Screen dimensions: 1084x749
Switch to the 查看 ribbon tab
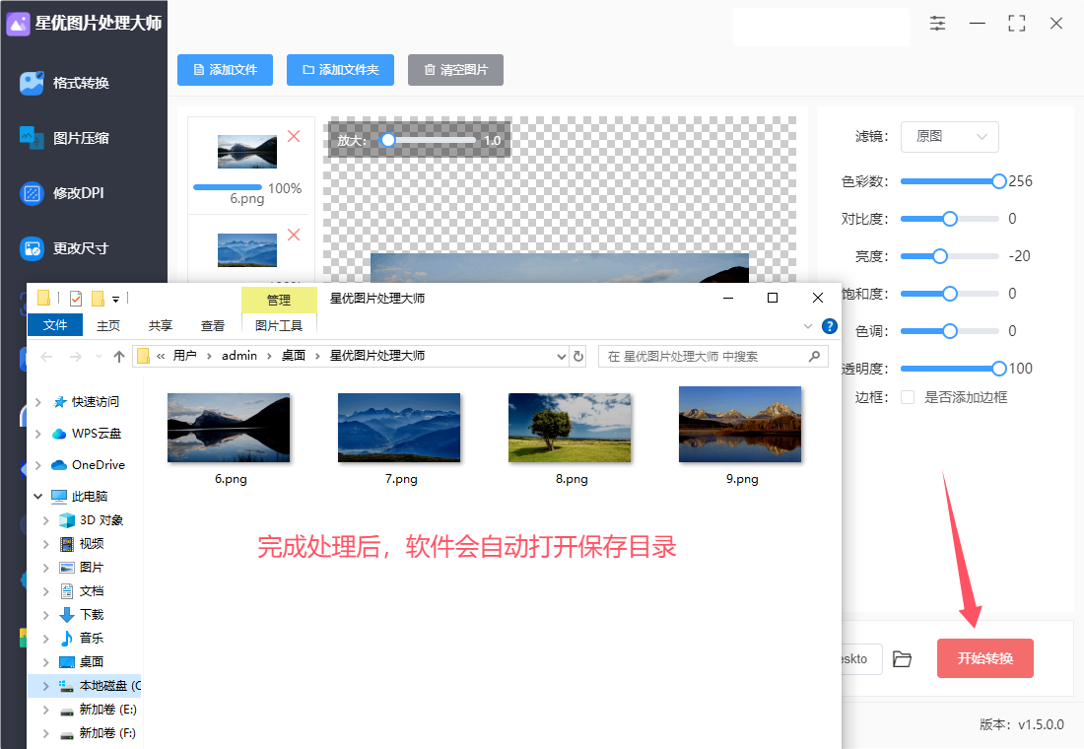212,325
